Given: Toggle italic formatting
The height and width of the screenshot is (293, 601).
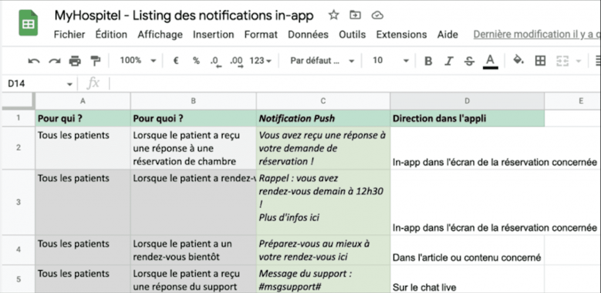Looking at the screenshot, I should (449, 61).
